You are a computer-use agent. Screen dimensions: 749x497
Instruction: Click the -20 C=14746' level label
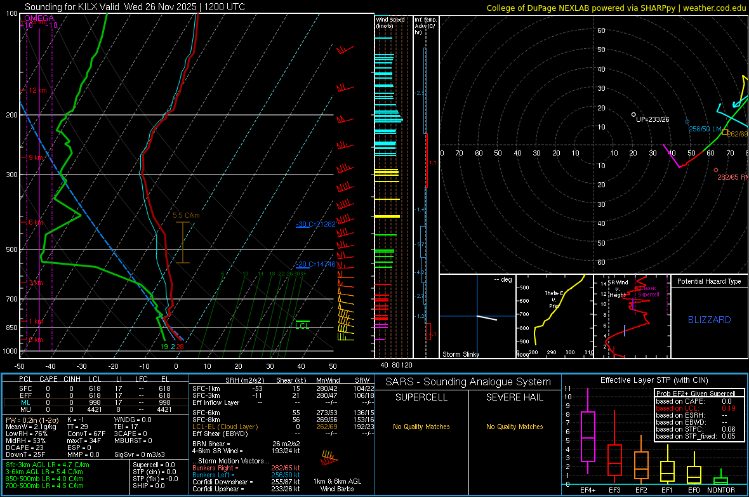click(x=316, y=264)
